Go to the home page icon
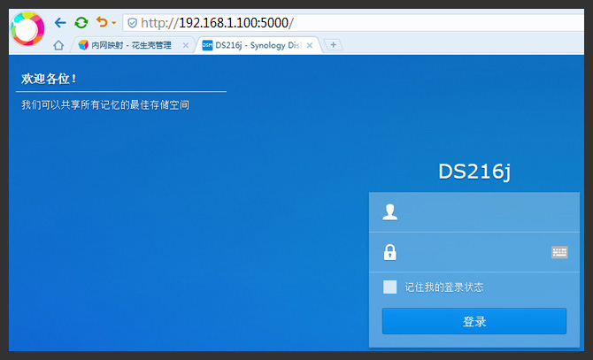 [58, 45]
